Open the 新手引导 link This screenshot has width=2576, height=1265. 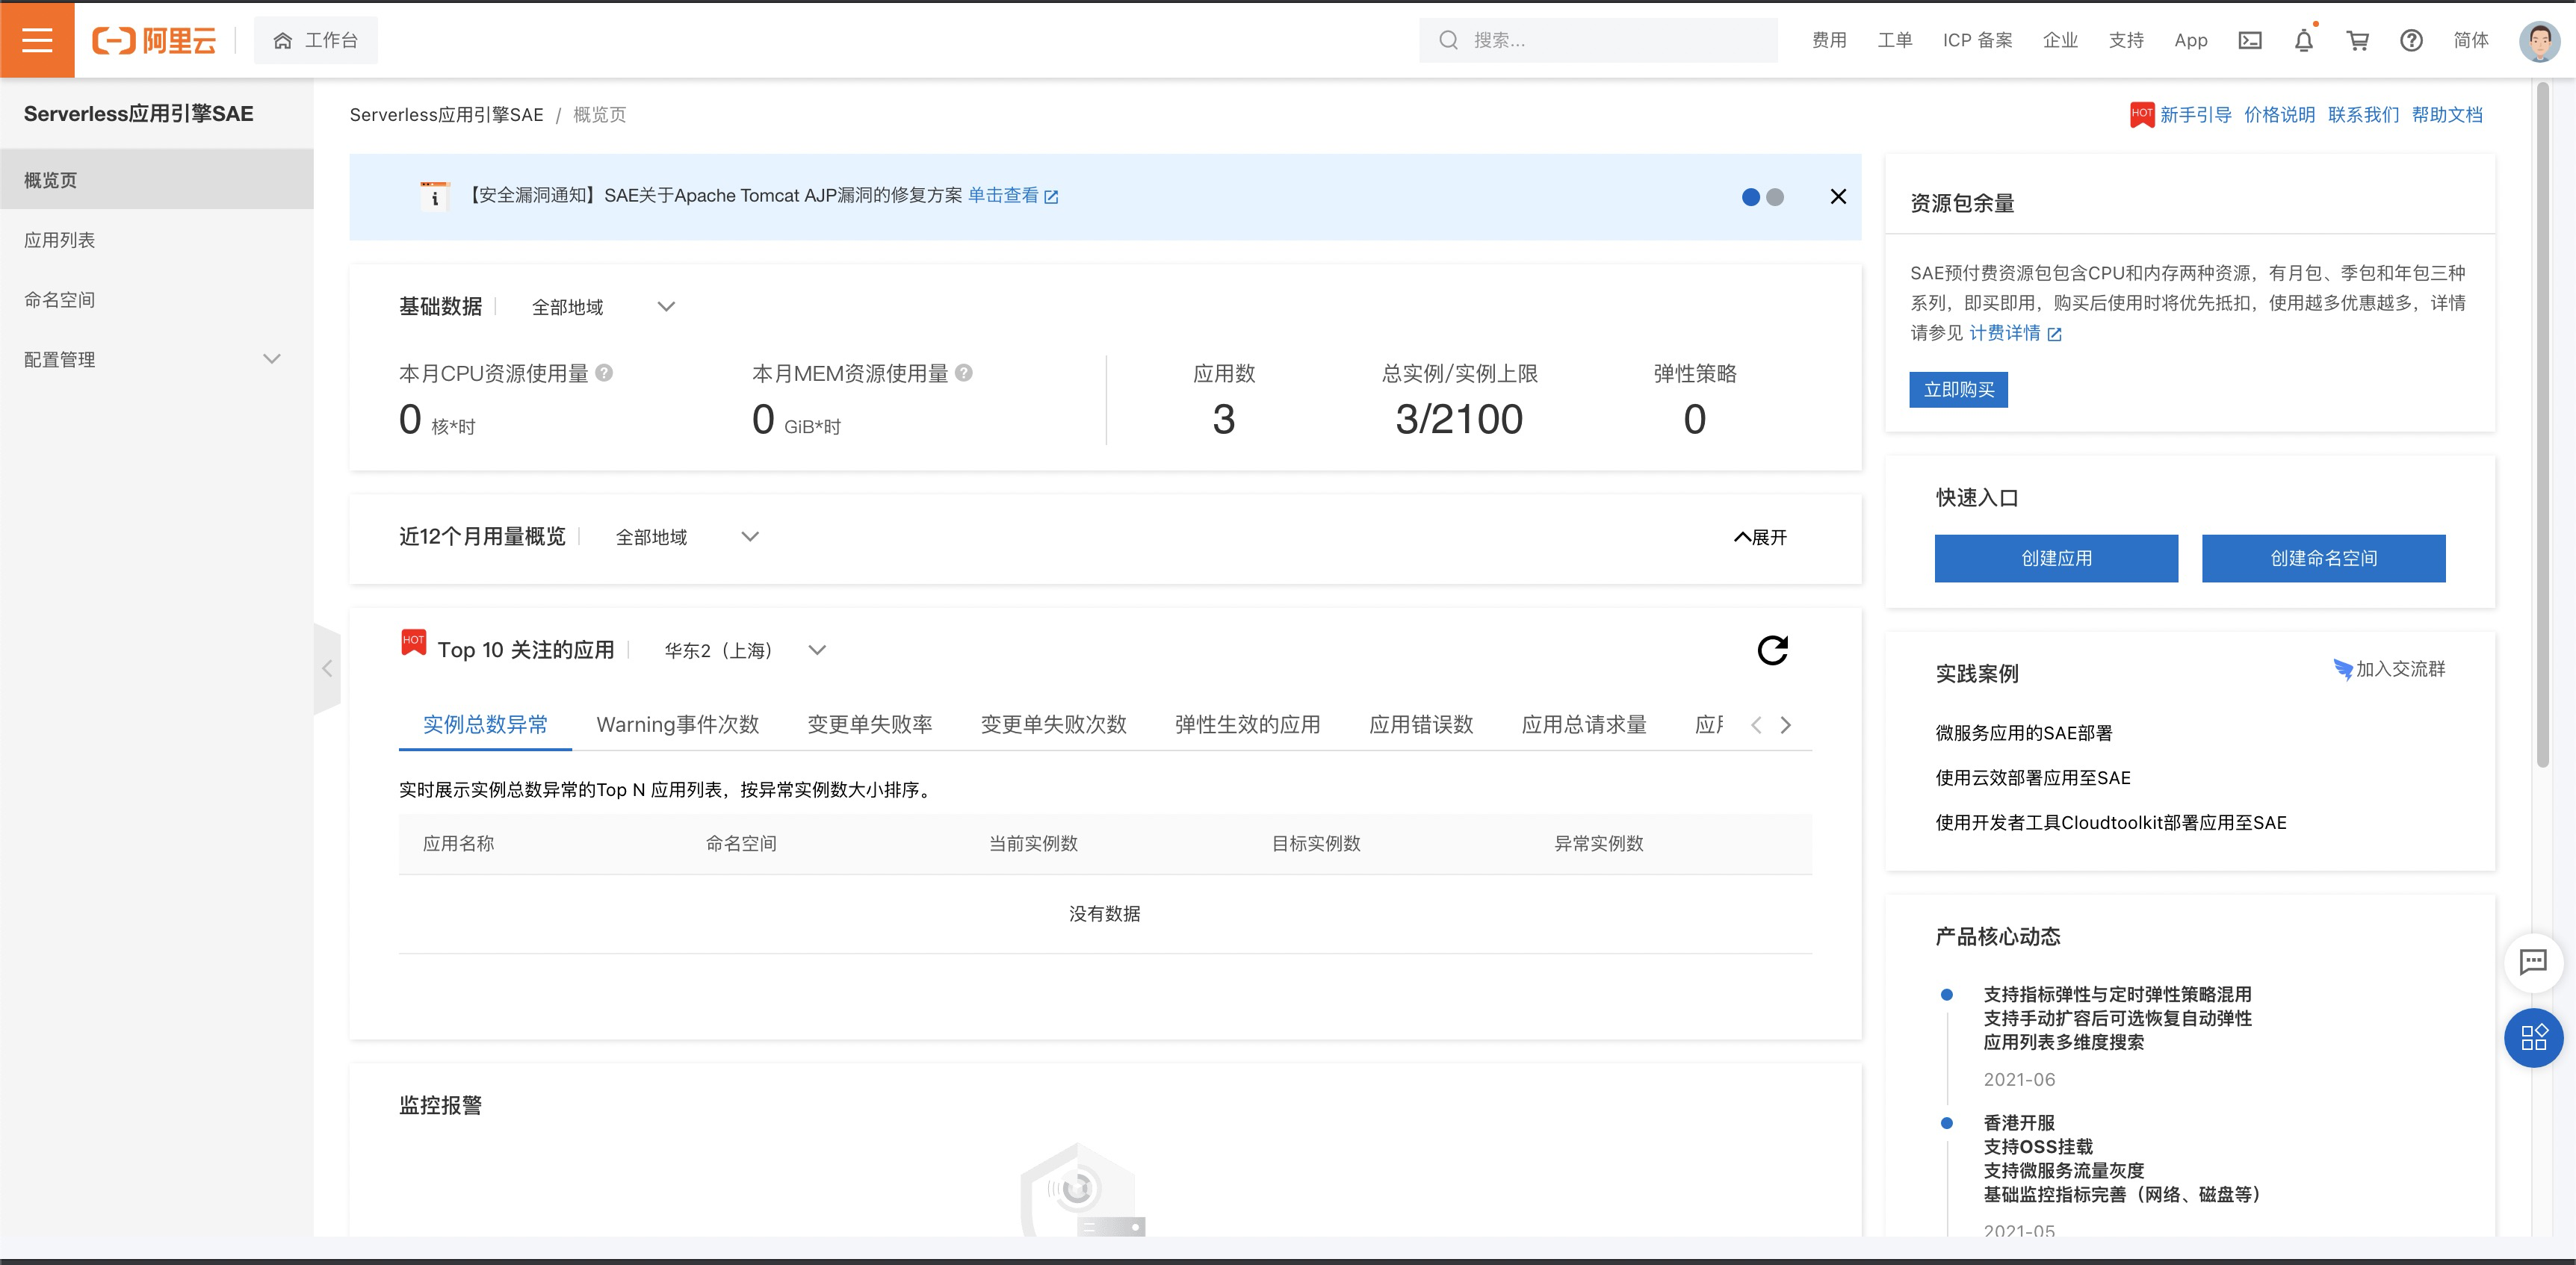2195,115
